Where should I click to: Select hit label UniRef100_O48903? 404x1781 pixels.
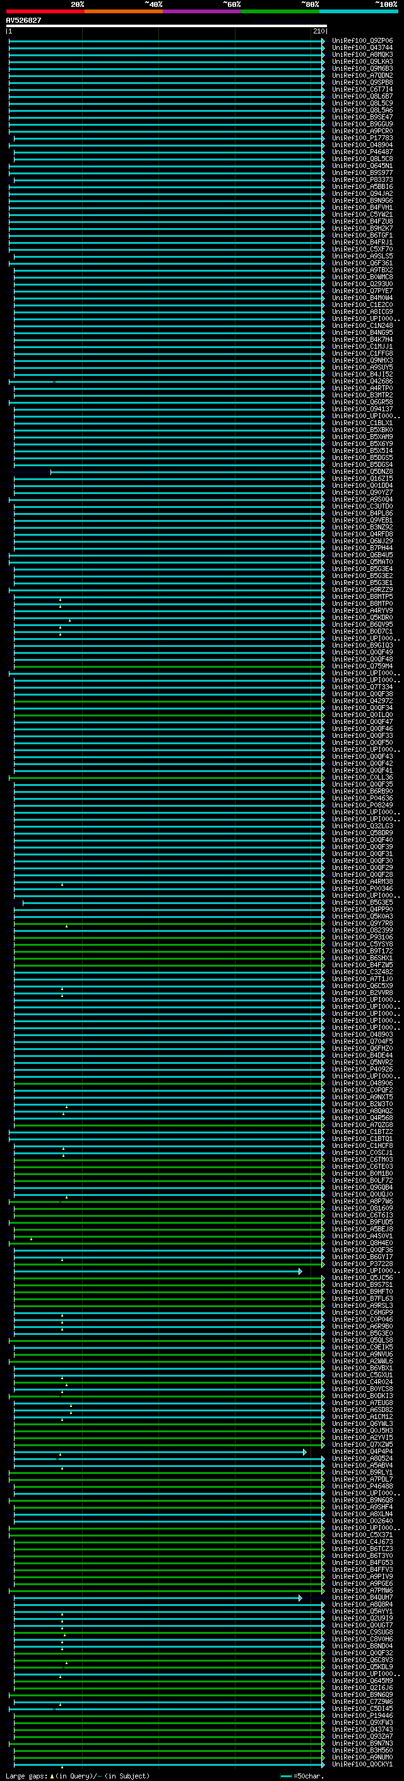[362, 1035]
